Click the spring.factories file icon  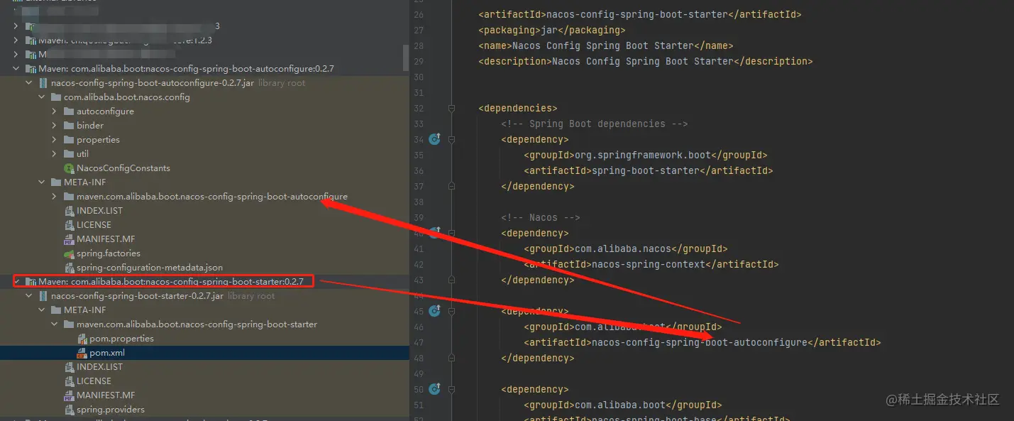pyautogui.click(x=69, y=253)
